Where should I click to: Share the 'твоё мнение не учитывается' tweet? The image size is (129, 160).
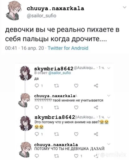[x=96, y=107]
